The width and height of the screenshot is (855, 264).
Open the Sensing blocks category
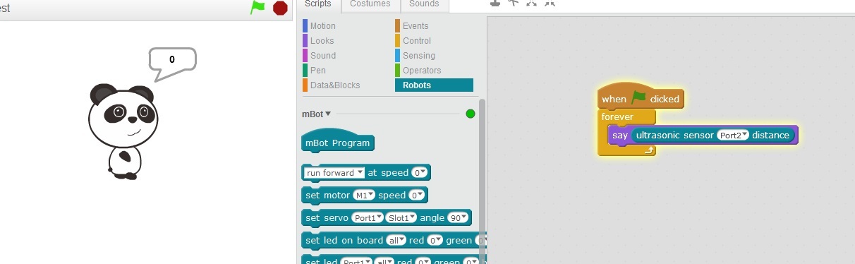[x=418, y=56]
